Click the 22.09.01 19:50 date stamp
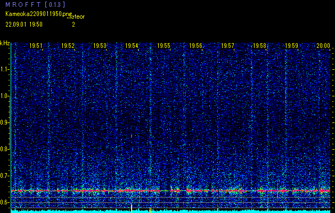 pos(24,24)
